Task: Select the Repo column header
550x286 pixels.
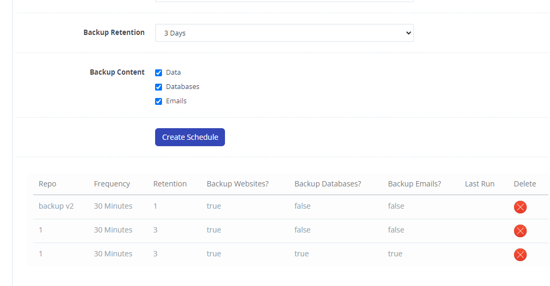Action: 47,184
